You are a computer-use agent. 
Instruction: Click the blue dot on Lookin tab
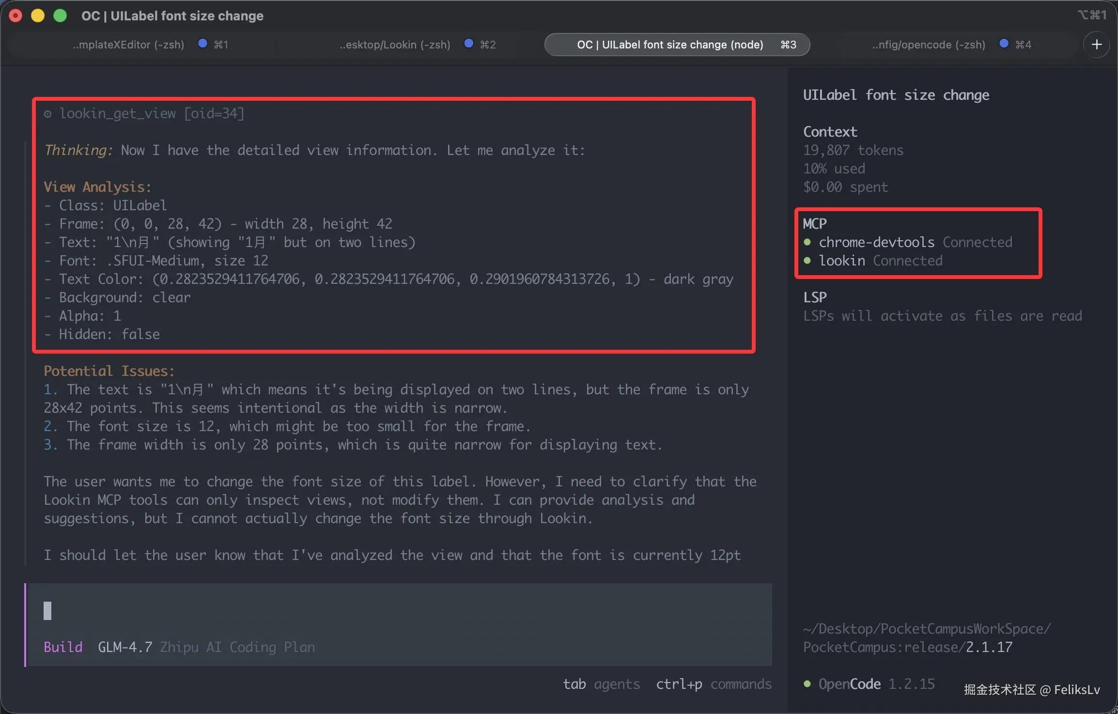point(468,44)
